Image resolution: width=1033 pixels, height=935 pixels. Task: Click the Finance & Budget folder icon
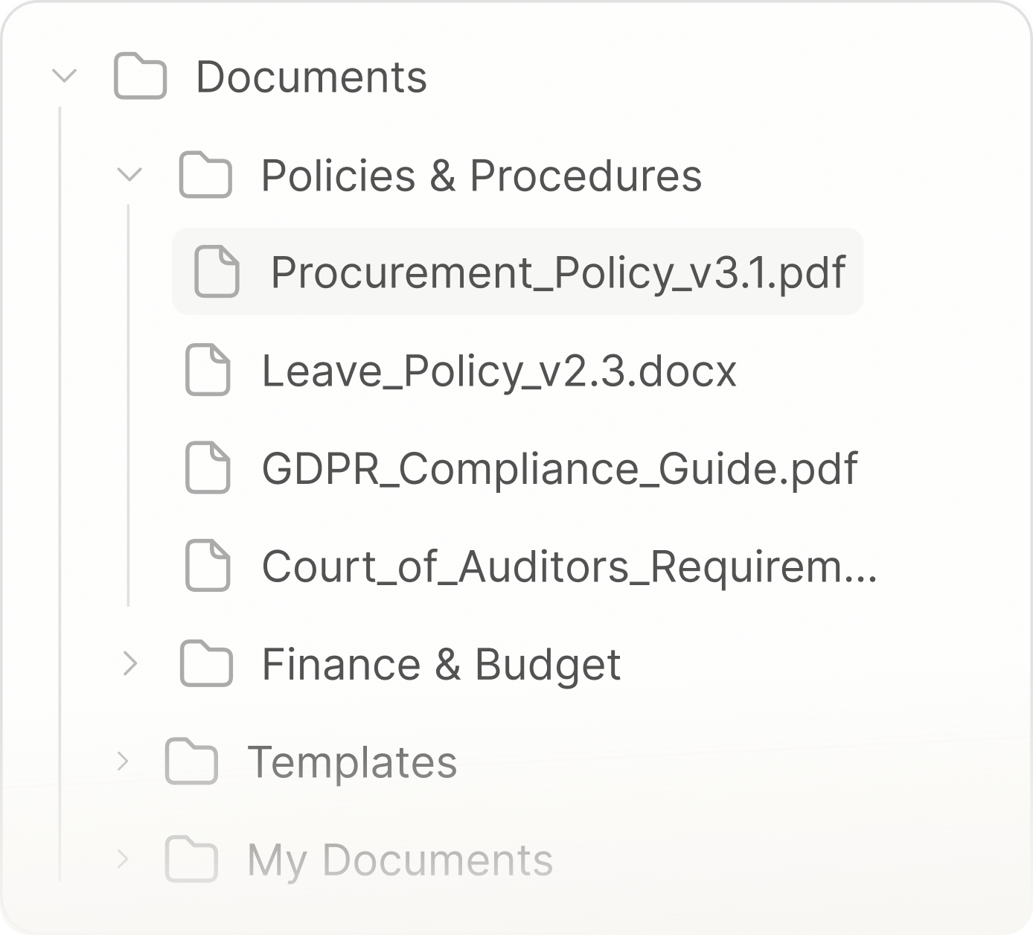(205, 663)
